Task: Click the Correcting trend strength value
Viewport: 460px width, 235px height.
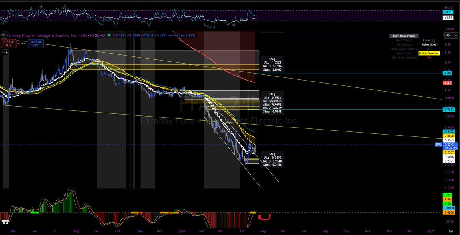Action: [429, 40]
